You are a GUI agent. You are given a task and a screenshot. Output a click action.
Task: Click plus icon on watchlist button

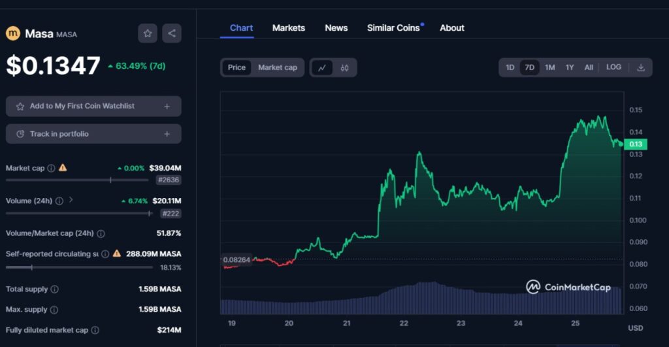pos(167,107)
